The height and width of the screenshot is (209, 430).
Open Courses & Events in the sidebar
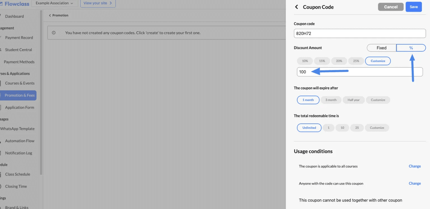pos(20,83)
